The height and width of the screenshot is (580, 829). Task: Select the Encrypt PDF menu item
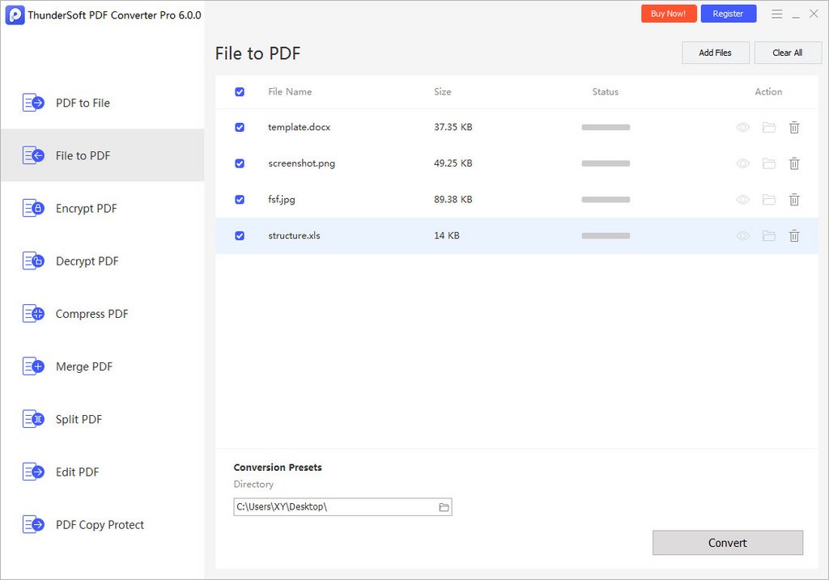coord(102,208)
